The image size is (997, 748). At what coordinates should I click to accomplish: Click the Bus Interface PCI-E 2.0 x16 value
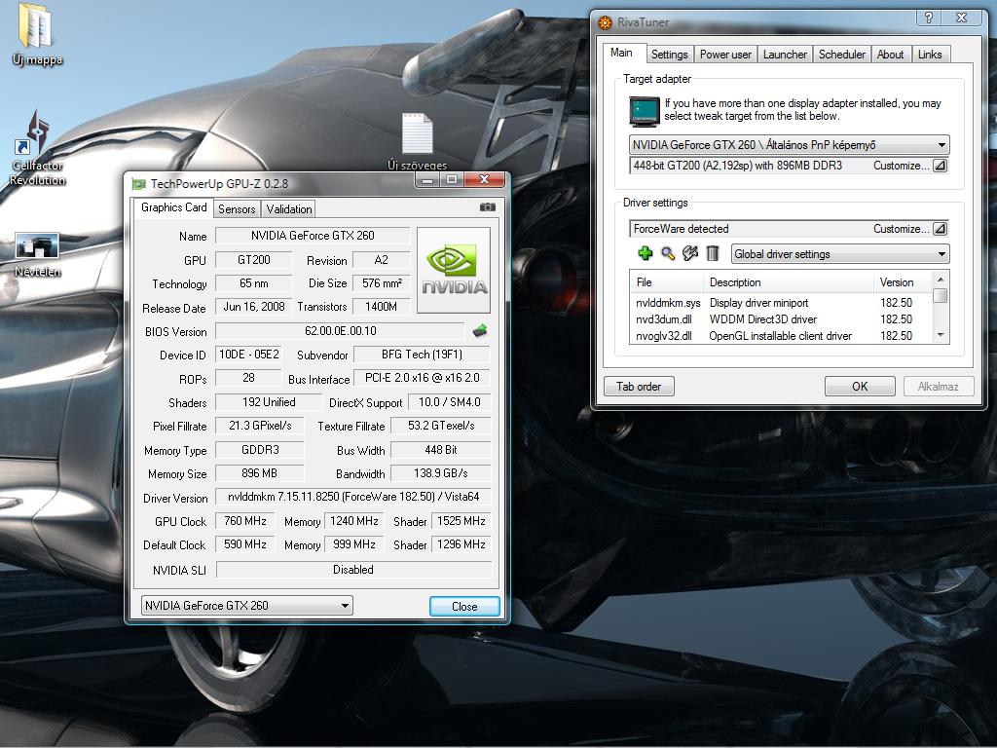423,377
